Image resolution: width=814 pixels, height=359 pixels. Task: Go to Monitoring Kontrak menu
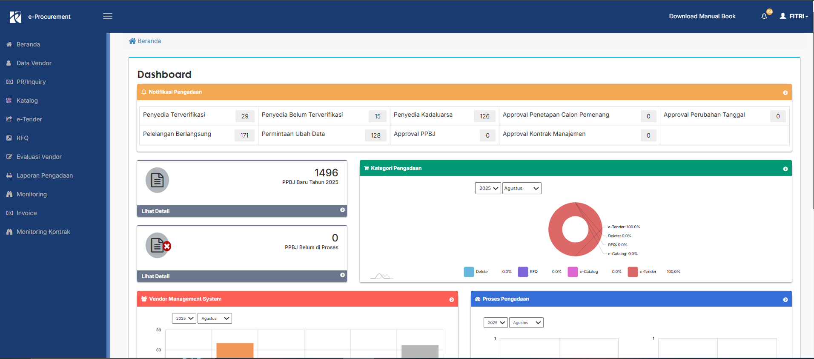point(43,232)
